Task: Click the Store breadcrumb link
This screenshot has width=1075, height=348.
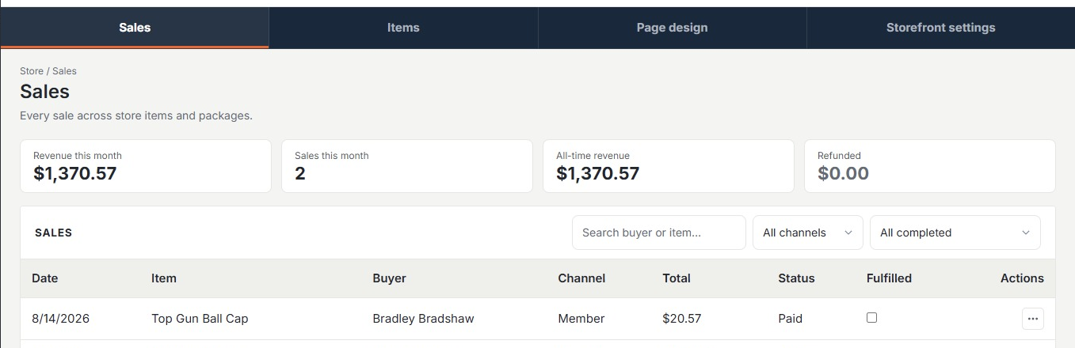Action: (32, 71)
